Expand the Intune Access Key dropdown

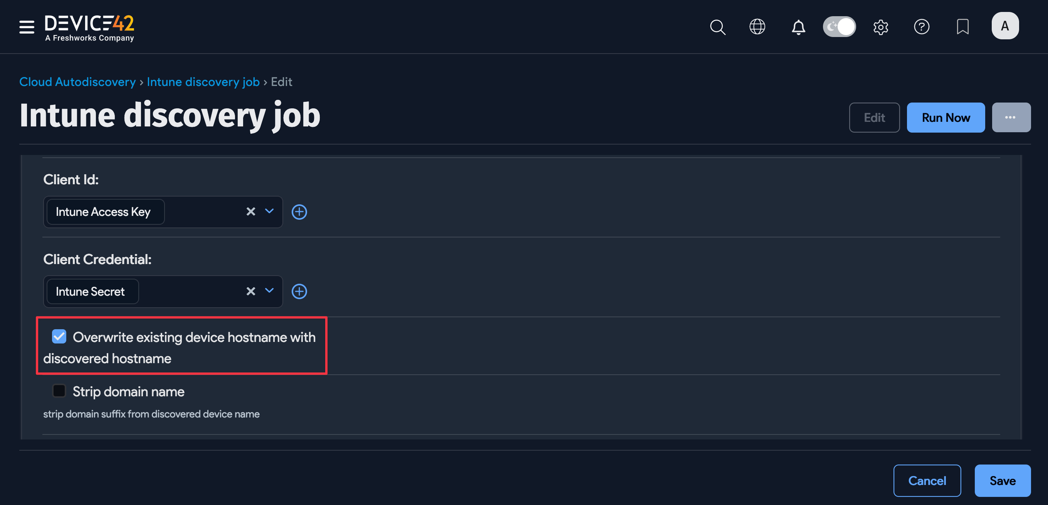[269, 212]
